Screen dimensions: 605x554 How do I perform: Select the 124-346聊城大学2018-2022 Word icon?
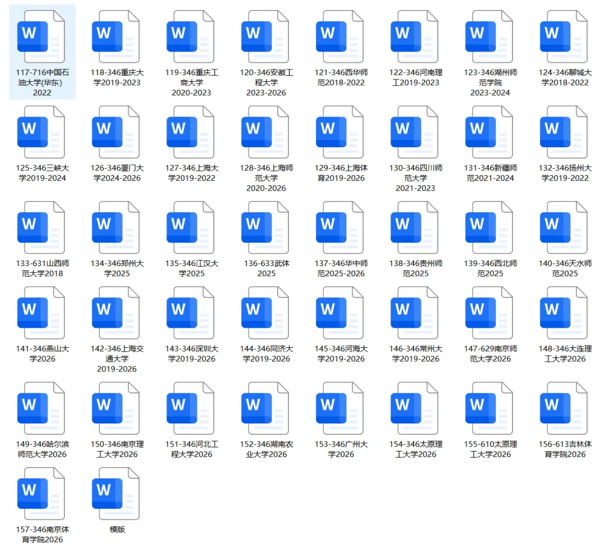click(564, 36)
